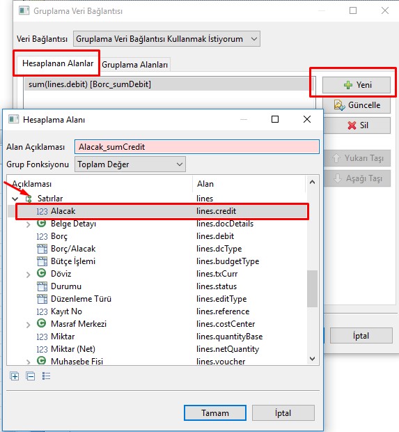Click the green plus Yeni button
Viewport: 399px width, 432px height.
click(357, 85)
